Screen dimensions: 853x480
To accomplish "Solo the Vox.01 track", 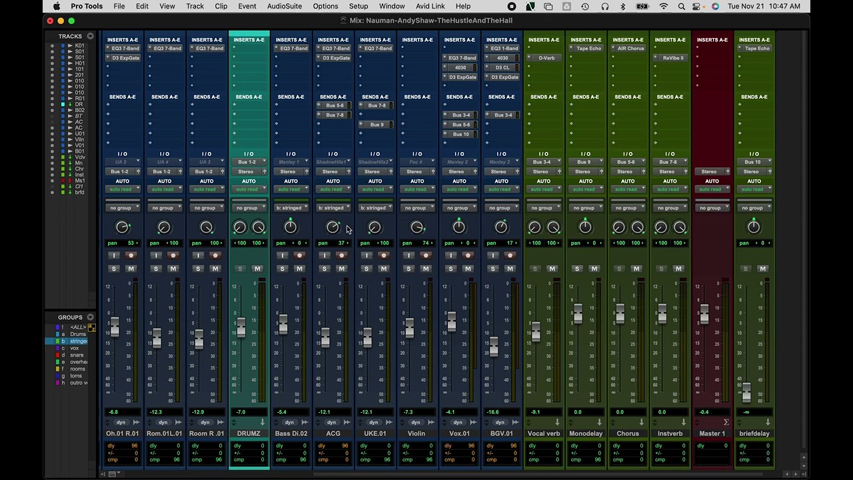I will coord(450,269).
